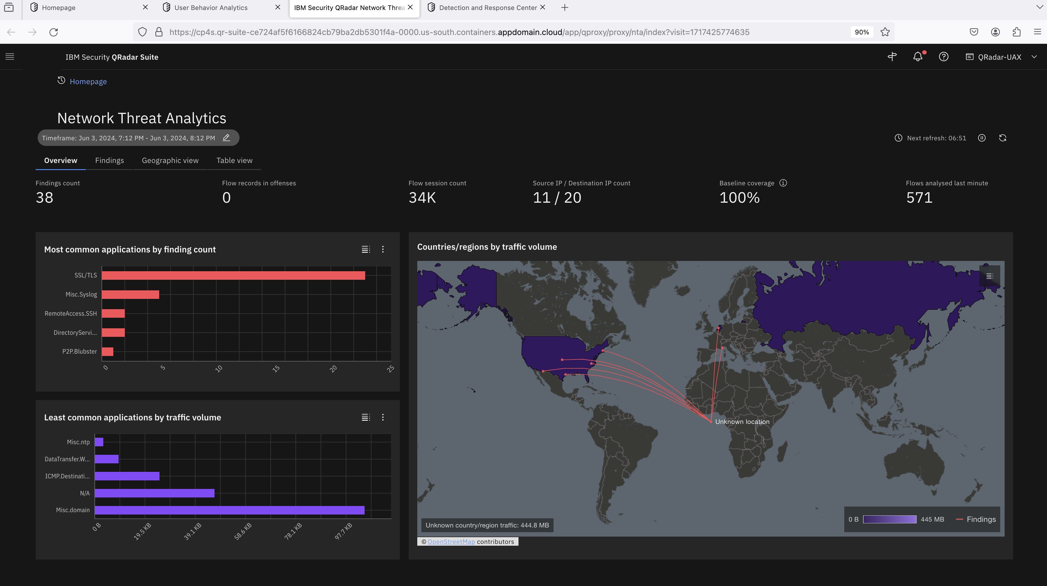Expand the QRadar-UAX account dropdown
Viewport: 1047px width, 586px height.
1034,57
